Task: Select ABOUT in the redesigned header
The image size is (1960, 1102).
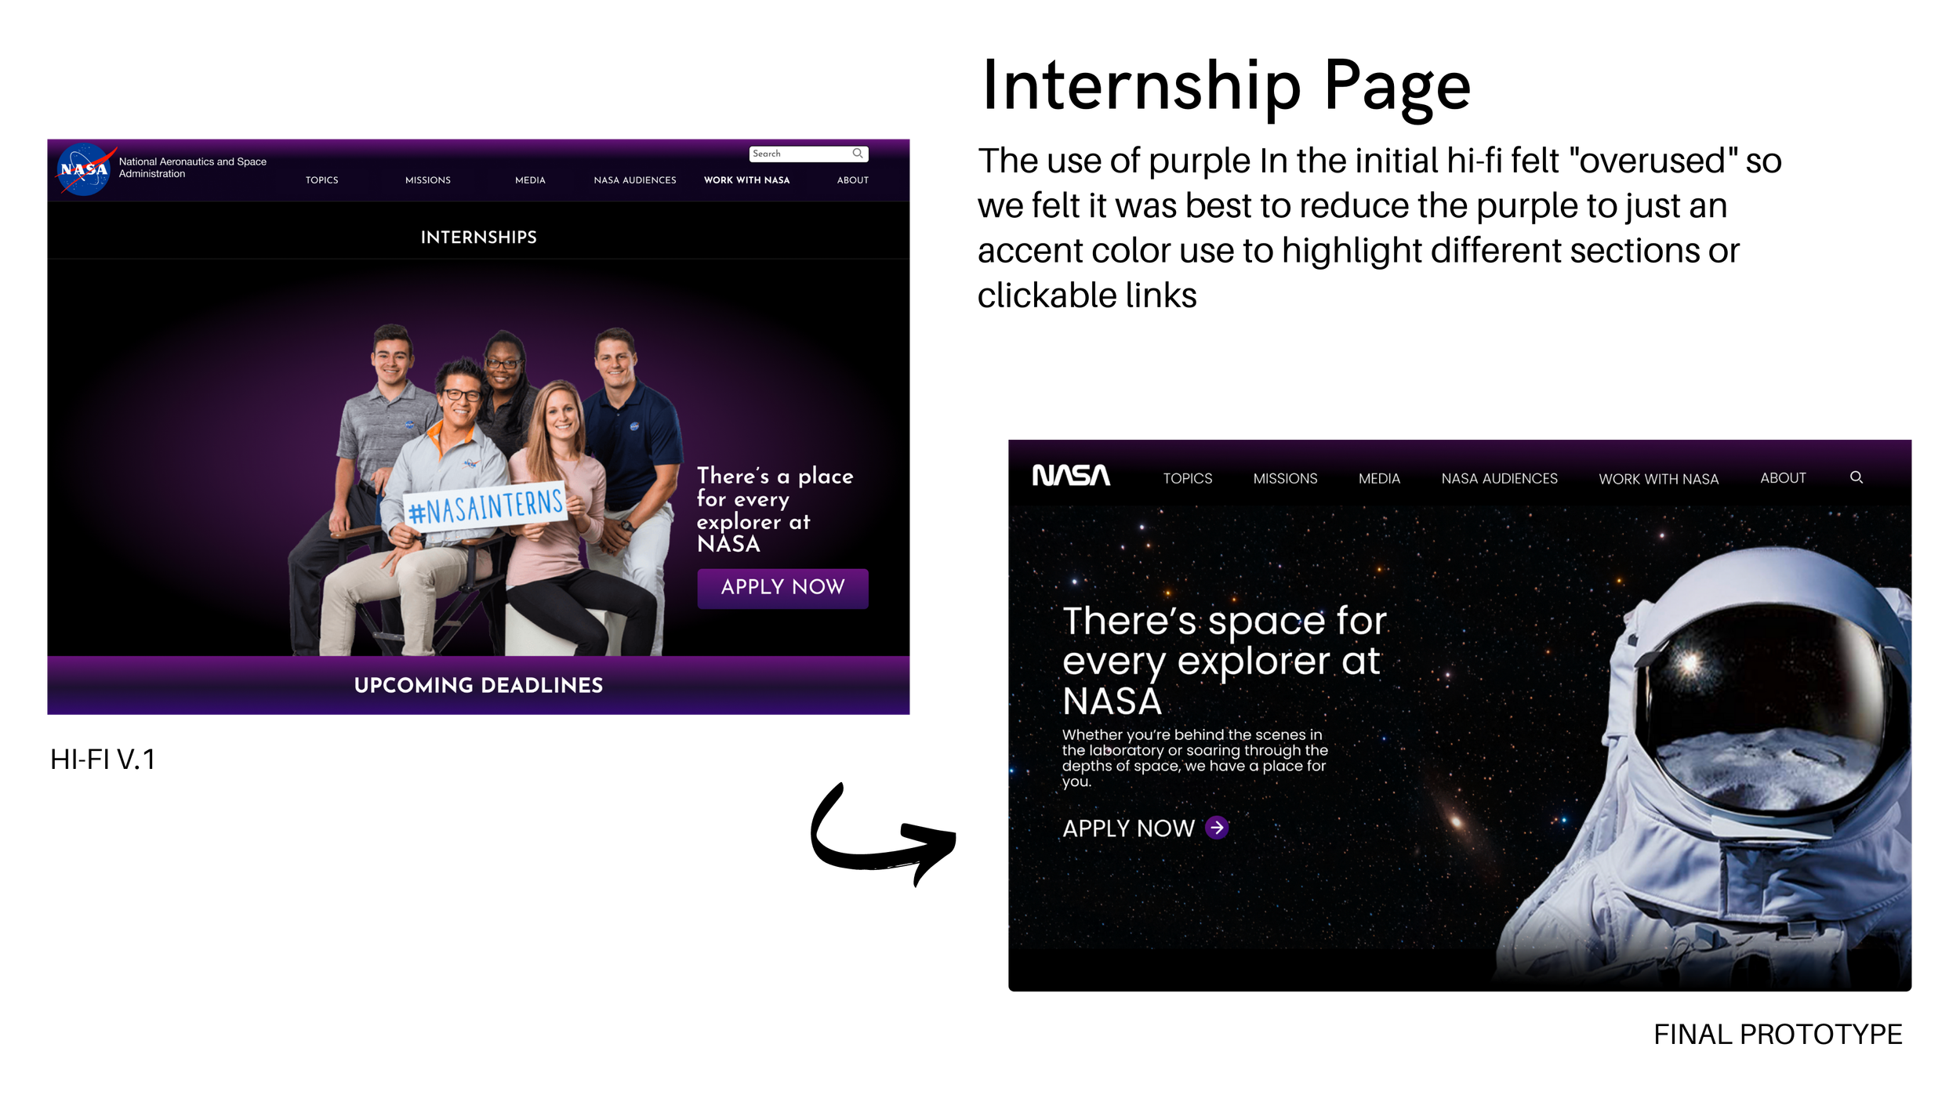Action: [1783, 478]
